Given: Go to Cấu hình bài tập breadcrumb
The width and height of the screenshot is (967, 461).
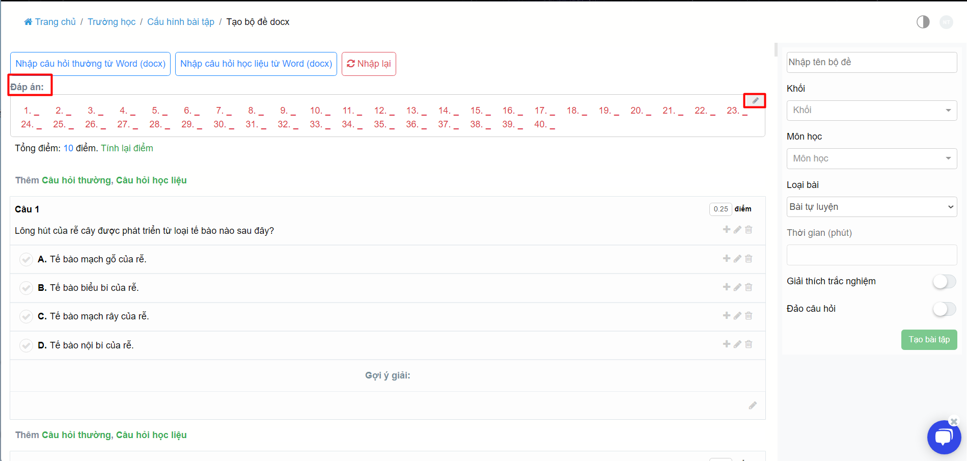Looking at the screenshot, I should pyautogui.click(x=181, y=22).
